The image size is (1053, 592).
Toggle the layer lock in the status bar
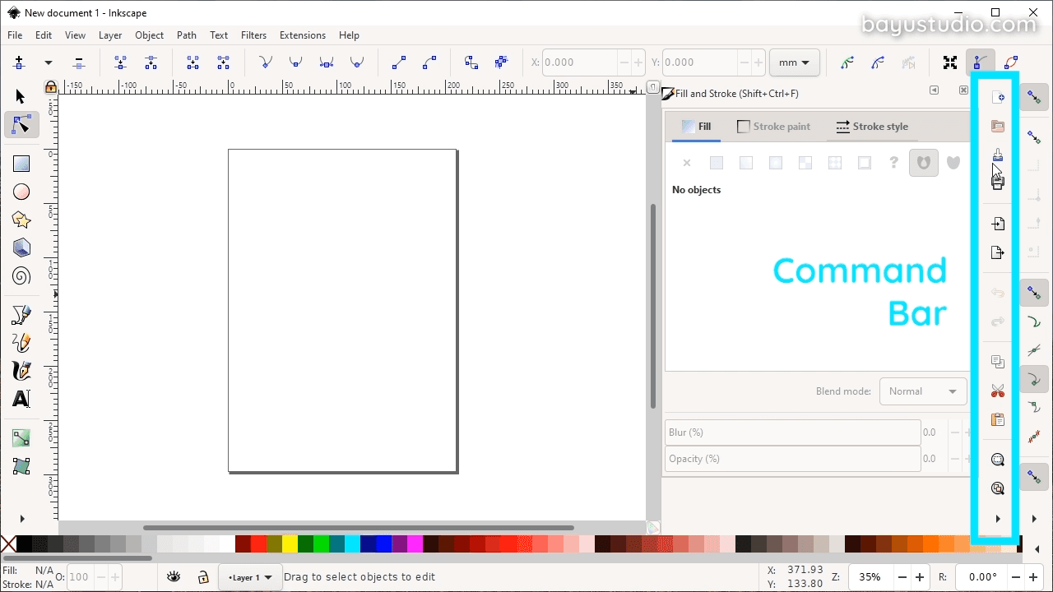[202, 576]
